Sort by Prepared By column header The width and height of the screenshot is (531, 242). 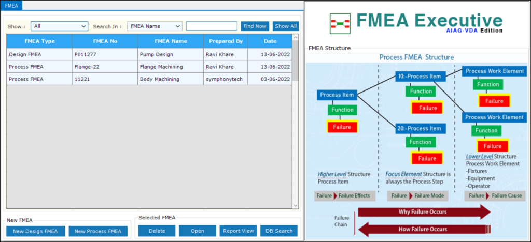[226, 41]
